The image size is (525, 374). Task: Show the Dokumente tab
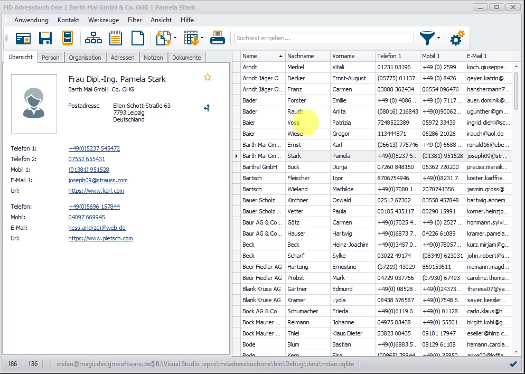[x=186, y=58]
